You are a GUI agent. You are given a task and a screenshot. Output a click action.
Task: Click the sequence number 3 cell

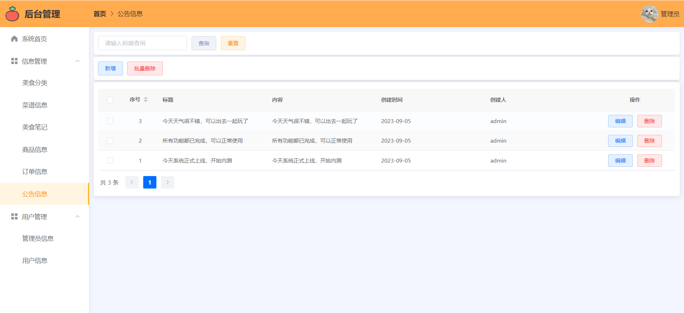140,121
